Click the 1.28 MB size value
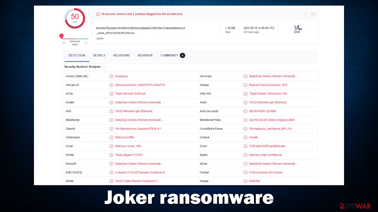 click(230, 28)
